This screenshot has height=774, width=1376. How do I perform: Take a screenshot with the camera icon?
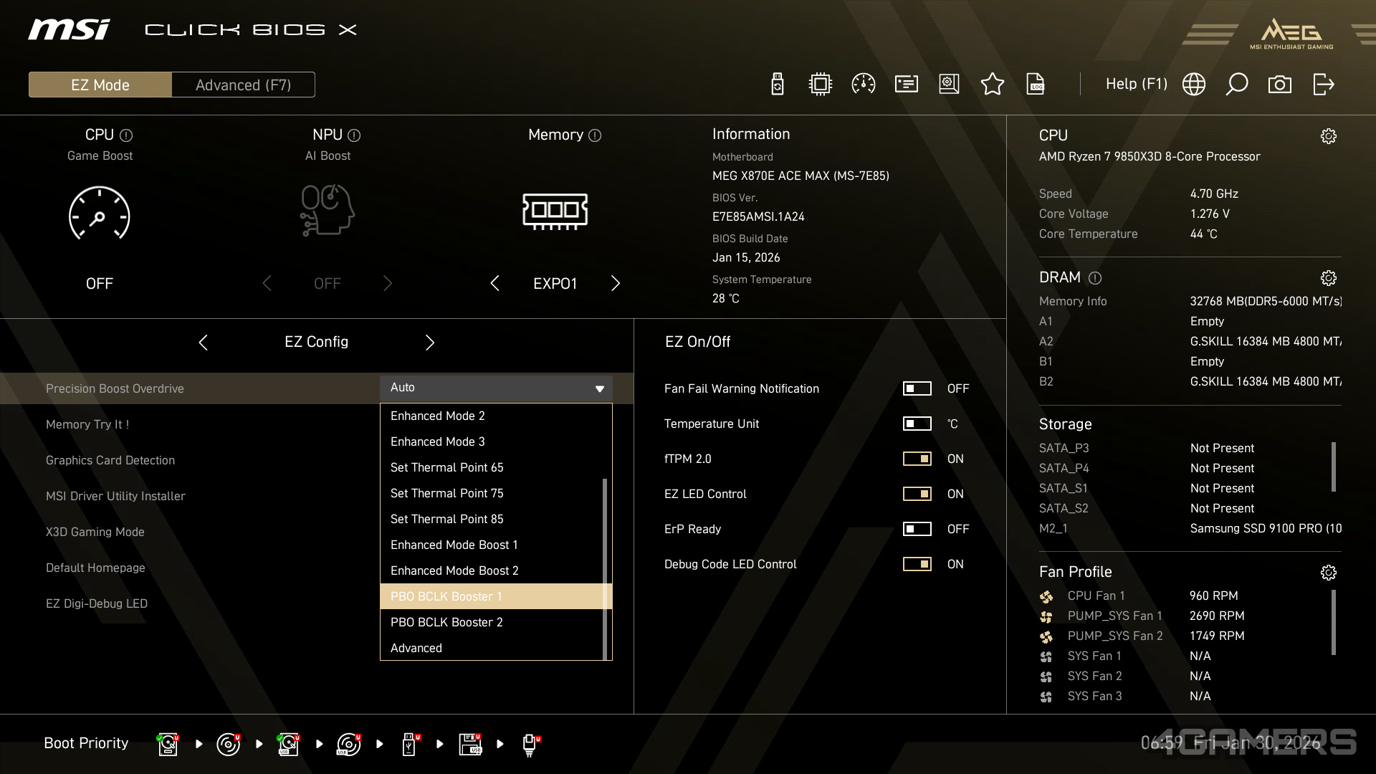(x=1281, y=84)
